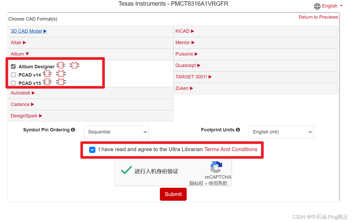Toggle the Terms And Conditions agreement checkbox
The image size is (352, 222).
(92, 150)
